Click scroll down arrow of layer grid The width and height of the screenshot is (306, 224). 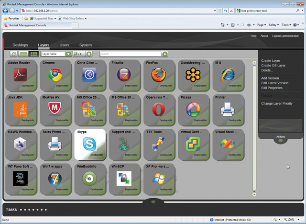coord(254,194)
